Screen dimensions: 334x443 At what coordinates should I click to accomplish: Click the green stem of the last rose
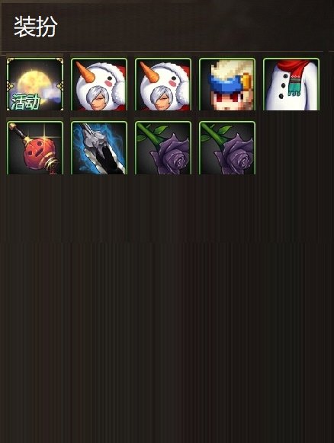coord(211,134)
